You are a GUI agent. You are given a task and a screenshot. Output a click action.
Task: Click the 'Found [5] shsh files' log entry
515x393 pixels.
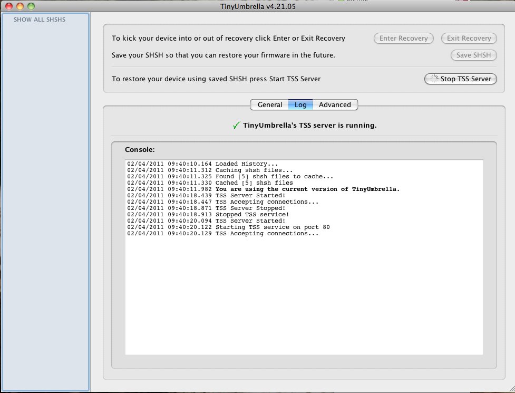[274, 176]
